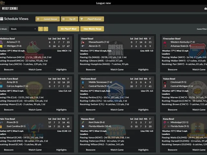Open the Bowls week dropdown
The height and width of the screenshot is (155, 207).
pos(23,29)
